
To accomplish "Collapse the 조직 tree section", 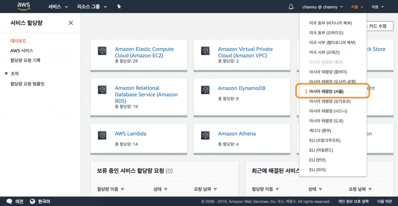I will 6,74.
